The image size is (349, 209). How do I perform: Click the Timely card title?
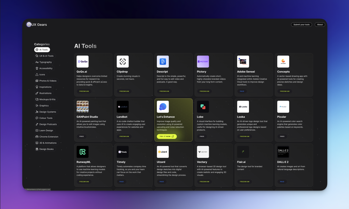pos(121,162)
